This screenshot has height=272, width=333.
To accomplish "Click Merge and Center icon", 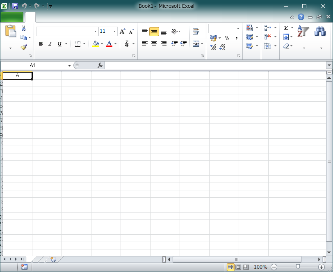I will [x=196, y=44].
